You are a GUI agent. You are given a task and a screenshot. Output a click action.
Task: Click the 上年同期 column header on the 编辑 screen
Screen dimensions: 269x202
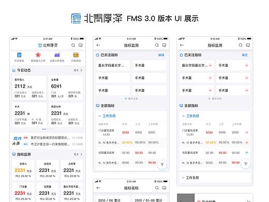[153, 124]
